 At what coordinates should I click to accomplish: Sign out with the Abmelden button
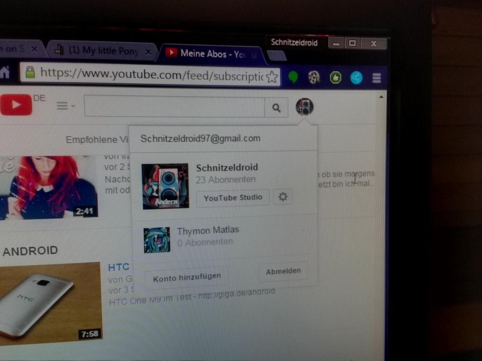[x=283, y=272]
